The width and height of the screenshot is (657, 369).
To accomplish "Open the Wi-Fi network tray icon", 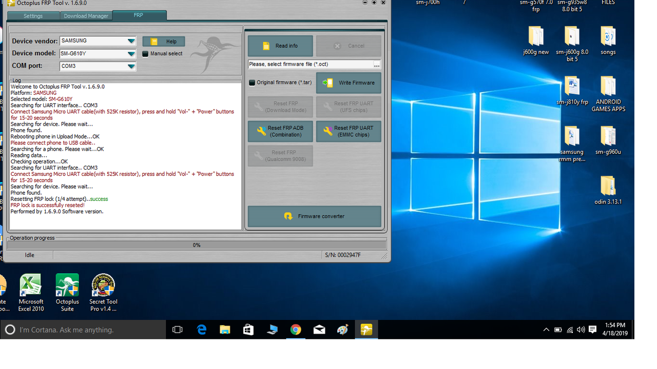I will pos(570,330).
